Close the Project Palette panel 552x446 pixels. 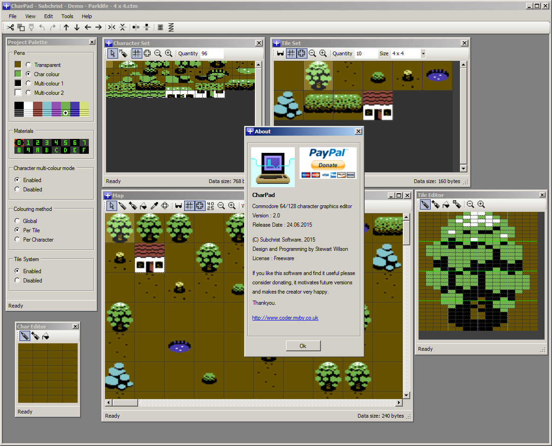pos(92,42)
